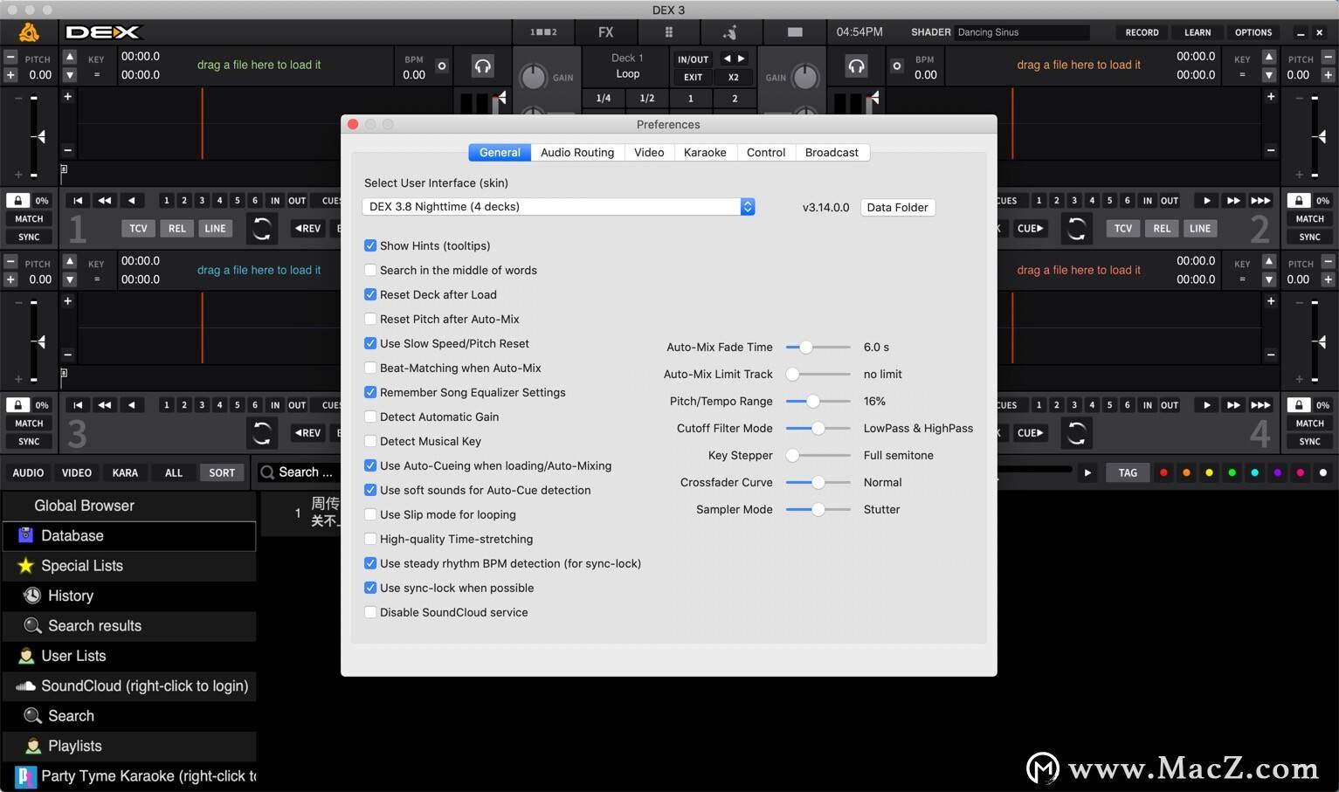This screenshot has width=1339, height=792.
Task: Switch to Audio Routing tab
Action: tap(577, 153)
